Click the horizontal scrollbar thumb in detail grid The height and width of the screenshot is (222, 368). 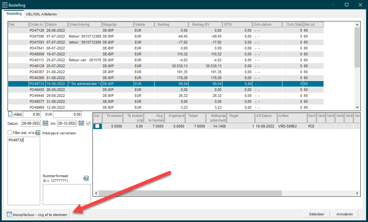tap(190, 193)
